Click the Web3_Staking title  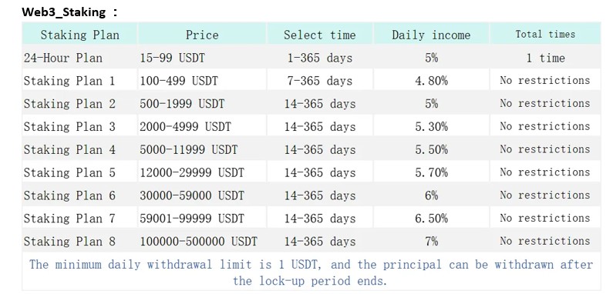pos(69,12)
